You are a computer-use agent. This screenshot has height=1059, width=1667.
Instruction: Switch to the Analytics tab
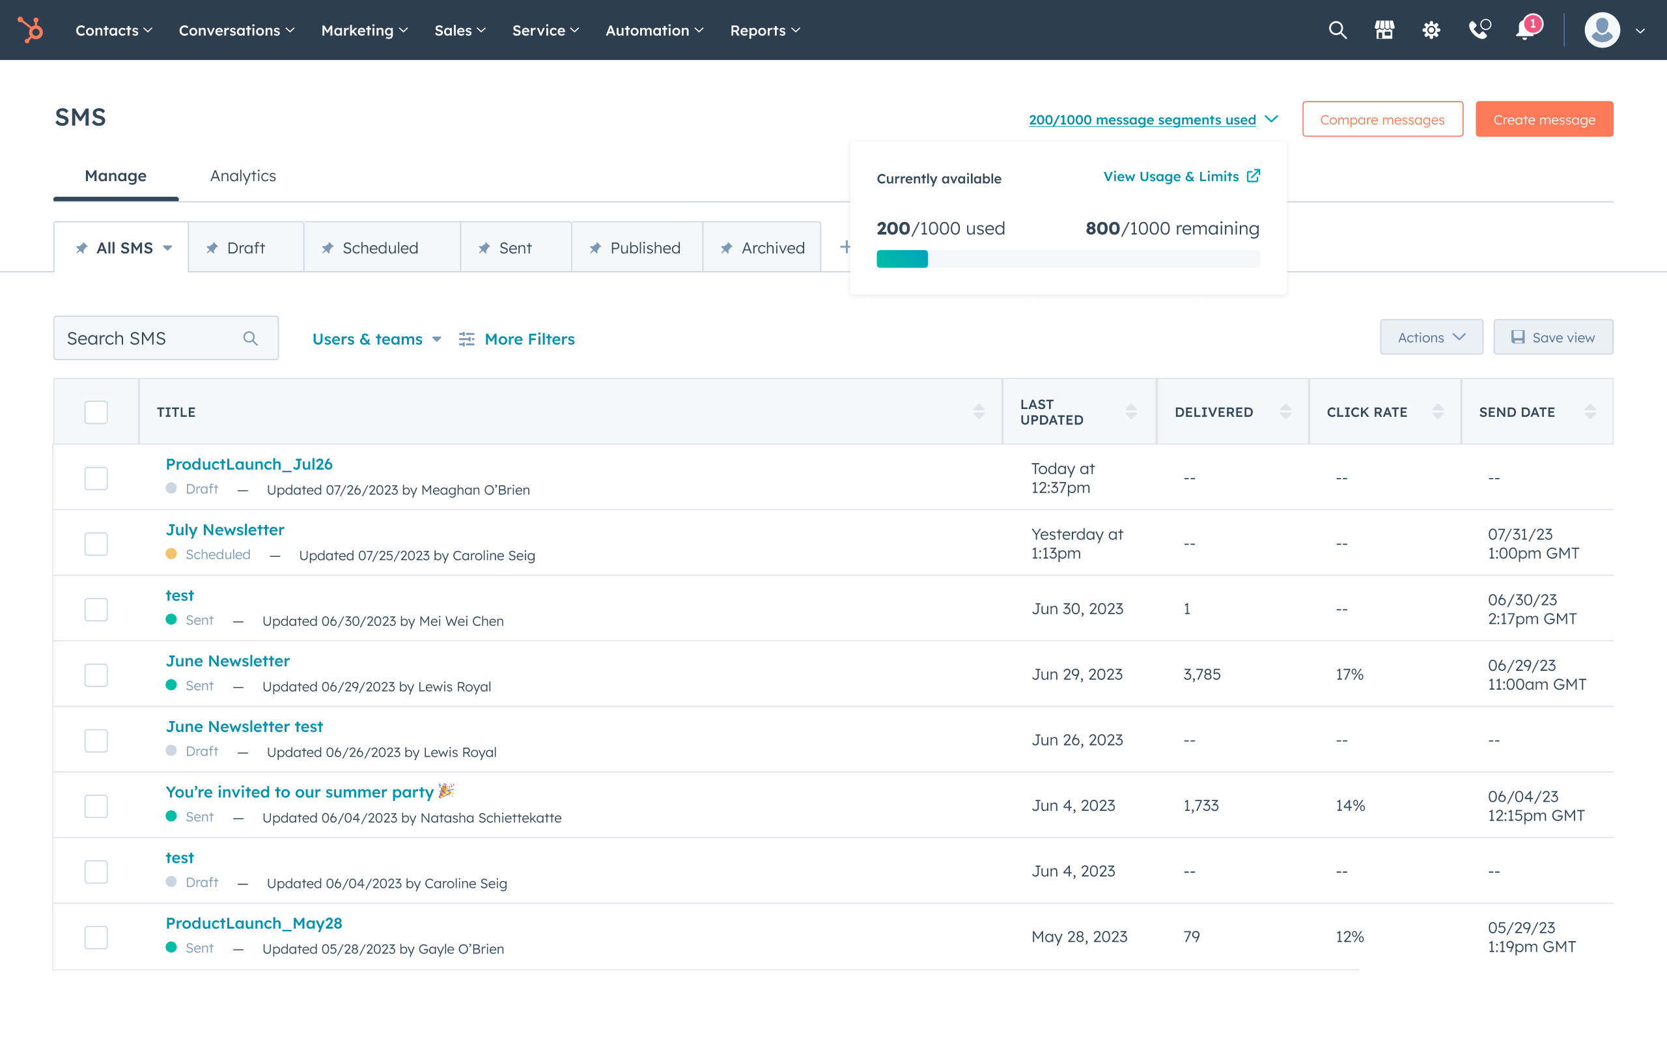click(x=242, y=176)
